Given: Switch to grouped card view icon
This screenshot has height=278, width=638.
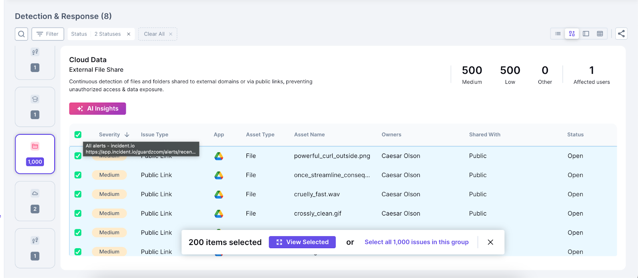Looking at the screenshot, I should [572, 34].
